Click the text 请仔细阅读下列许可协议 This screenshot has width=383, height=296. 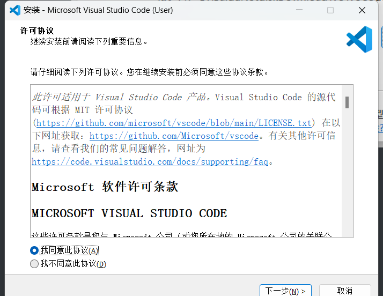point(75,72)
